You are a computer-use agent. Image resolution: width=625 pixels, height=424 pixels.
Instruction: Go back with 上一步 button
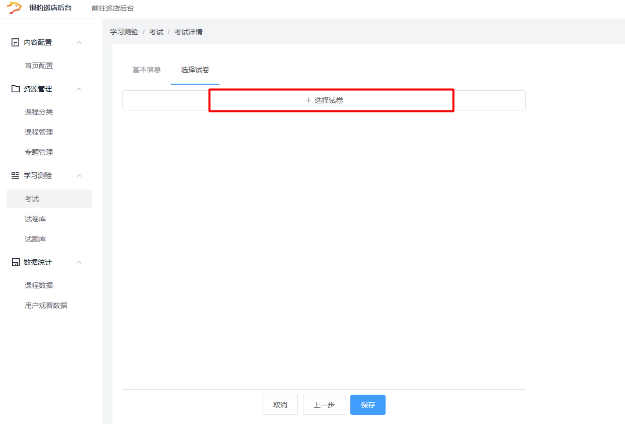324,405
